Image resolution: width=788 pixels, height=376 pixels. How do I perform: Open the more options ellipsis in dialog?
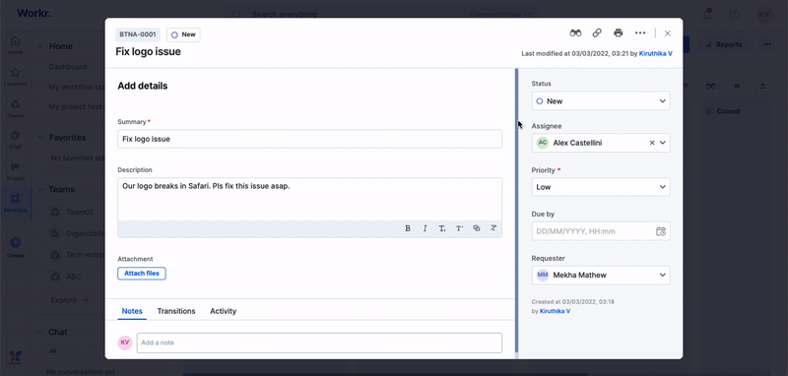click(x=639, y=33)
